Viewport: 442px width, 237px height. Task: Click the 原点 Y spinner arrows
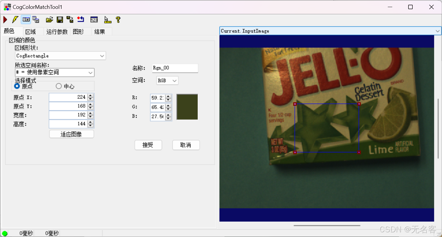91,106
